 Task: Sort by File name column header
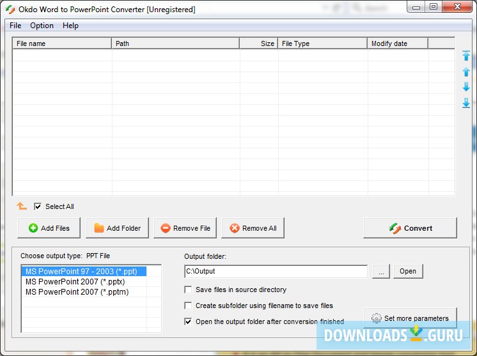(62, 43)
